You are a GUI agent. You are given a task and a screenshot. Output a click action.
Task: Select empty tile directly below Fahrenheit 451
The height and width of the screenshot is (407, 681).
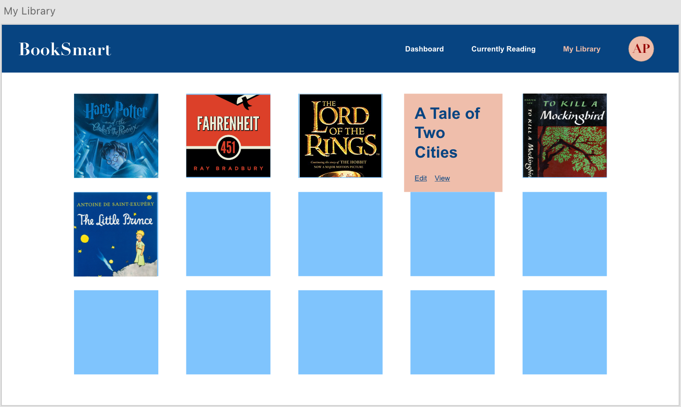pos(228,234)
